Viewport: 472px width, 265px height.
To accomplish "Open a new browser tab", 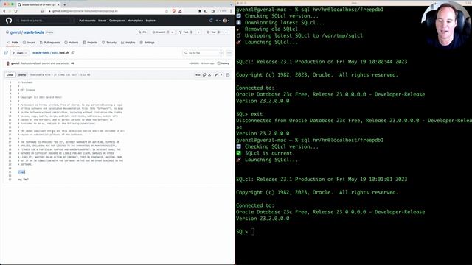I will tap(65, 4).
